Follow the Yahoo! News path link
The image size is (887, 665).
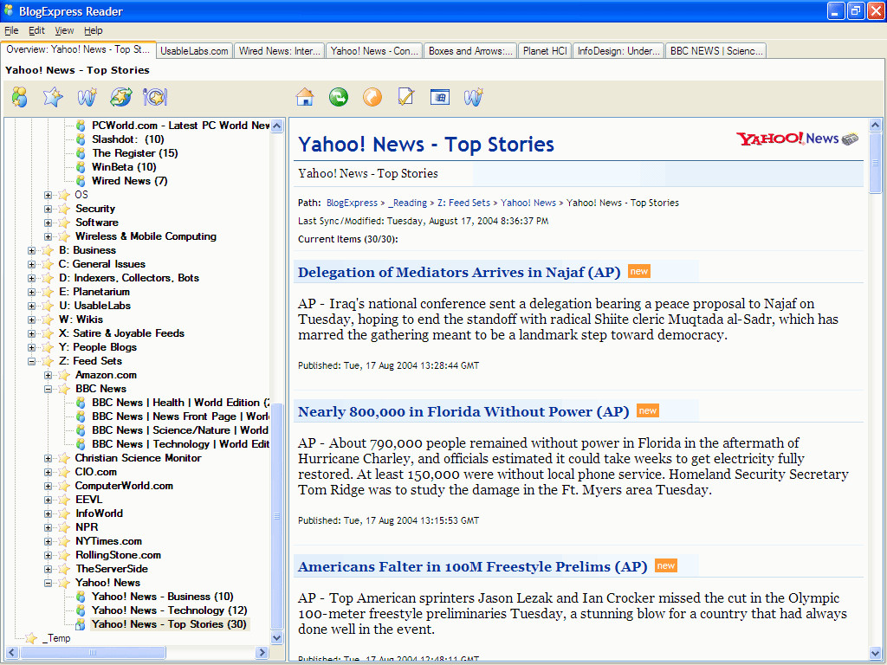click(528, 203)
